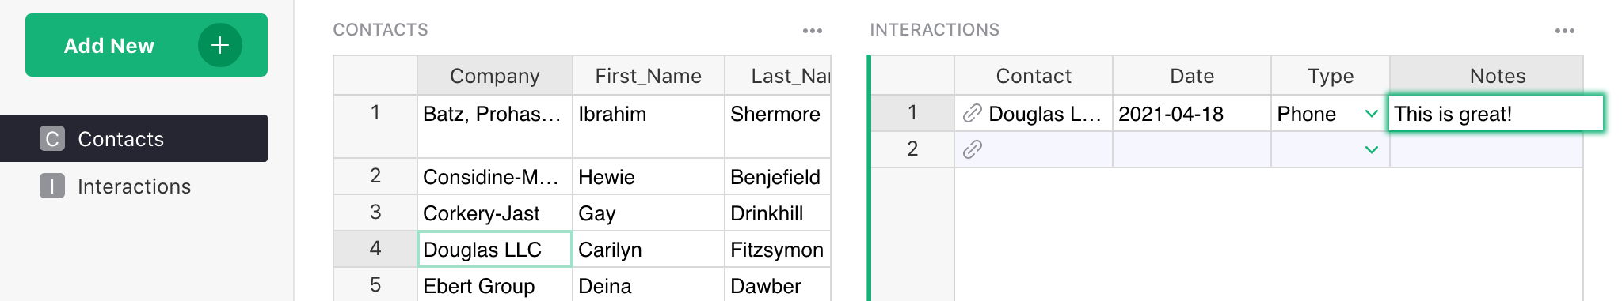
Task: Open the INTERACTIONS section three-dot menu
Action: coord(1565,31)
